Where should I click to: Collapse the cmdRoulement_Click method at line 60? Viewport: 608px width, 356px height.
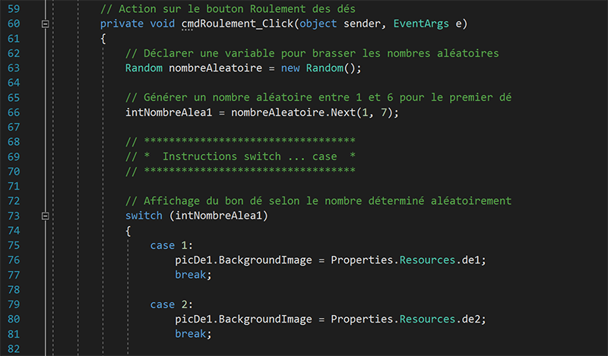(x=46, y=24)
